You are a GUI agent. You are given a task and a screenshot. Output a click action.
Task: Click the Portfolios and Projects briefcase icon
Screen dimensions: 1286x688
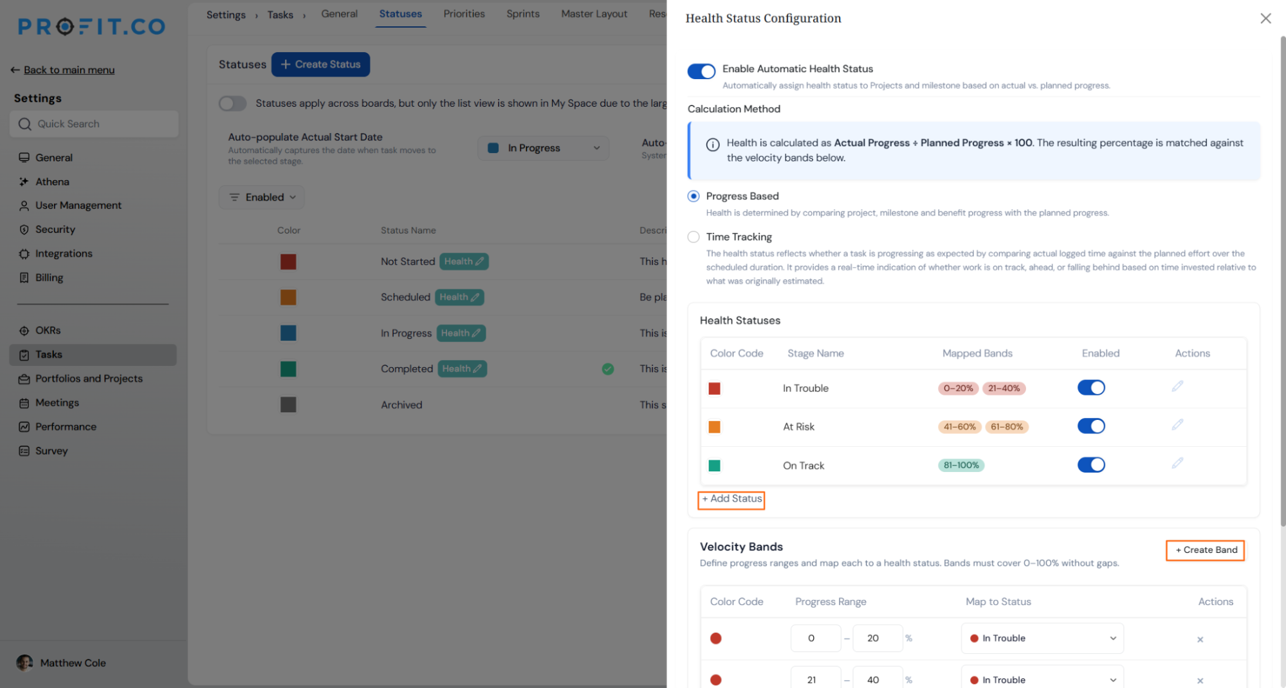[x=24, y=379]
